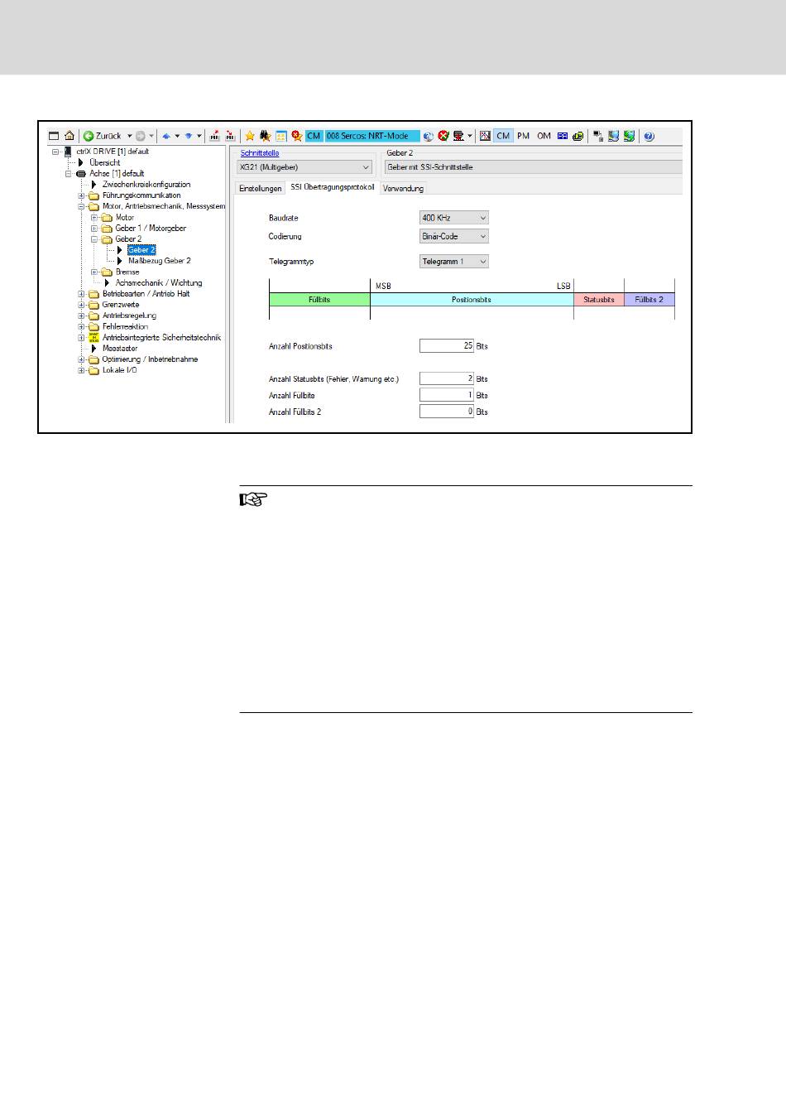
Task: Expand the Antriebsregelung tree node
Action: point(81,316)
